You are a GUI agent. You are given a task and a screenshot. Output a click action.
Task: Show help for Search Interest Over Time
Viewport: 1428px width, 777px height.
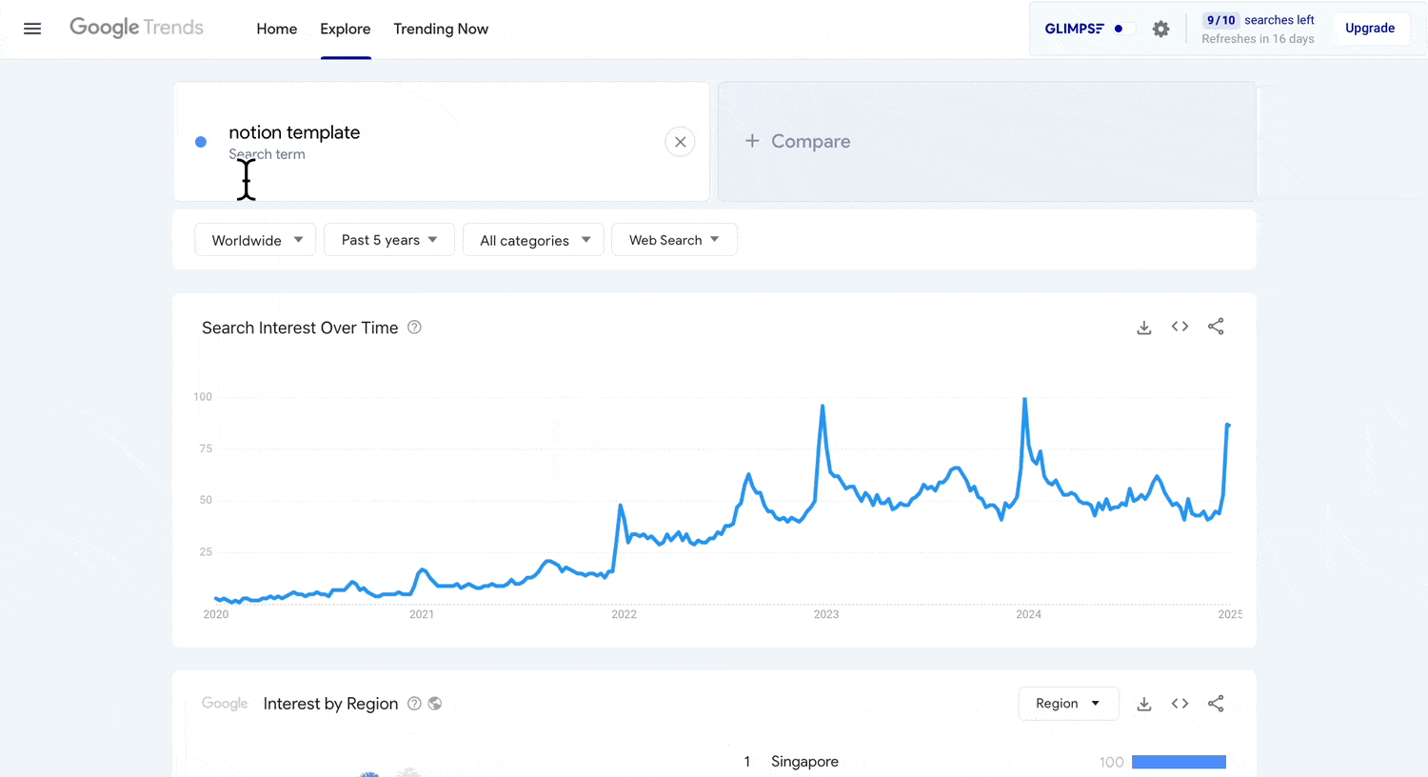414,328
